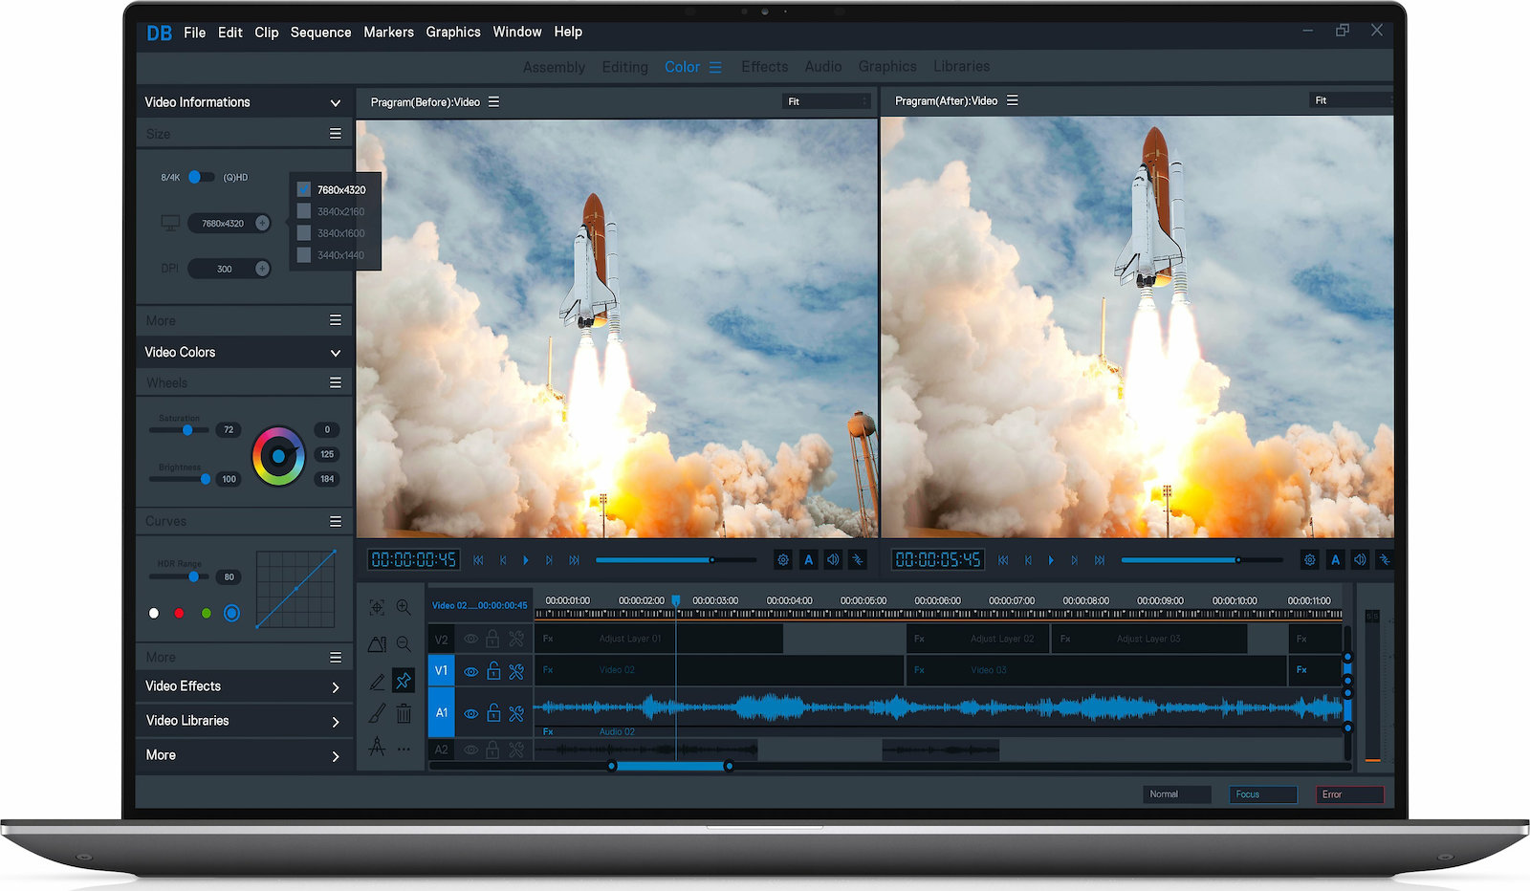Viewport: 1530px width, 891px height.
Task: Select the pin tool in timeline toolbox
Action: [404, 681]
